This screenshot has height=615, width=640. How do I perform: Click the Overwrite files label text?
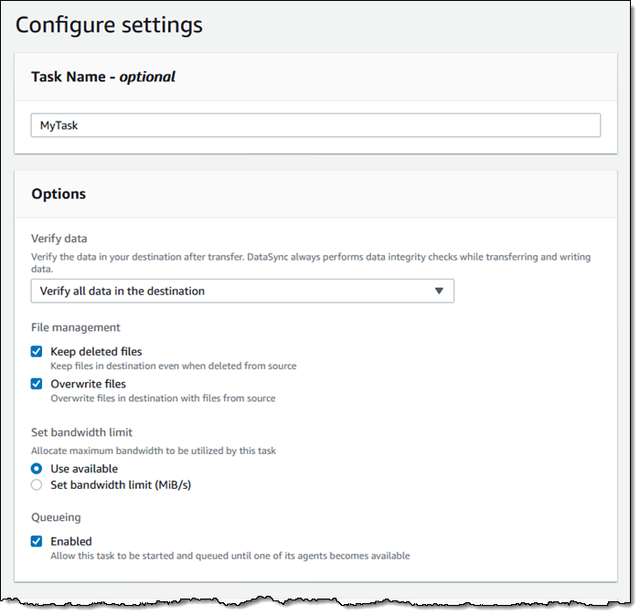click(x=88, y=384)
